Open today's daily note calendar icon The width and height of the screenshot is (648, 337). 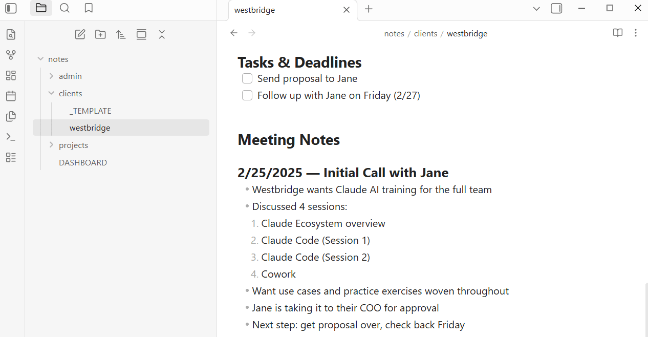point(11,96)
